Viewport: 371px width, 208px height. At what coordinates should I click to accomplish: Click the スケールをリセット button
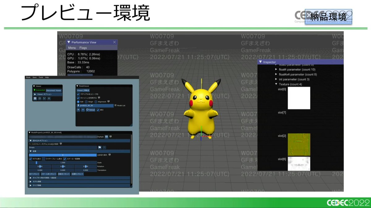(49, 174)
